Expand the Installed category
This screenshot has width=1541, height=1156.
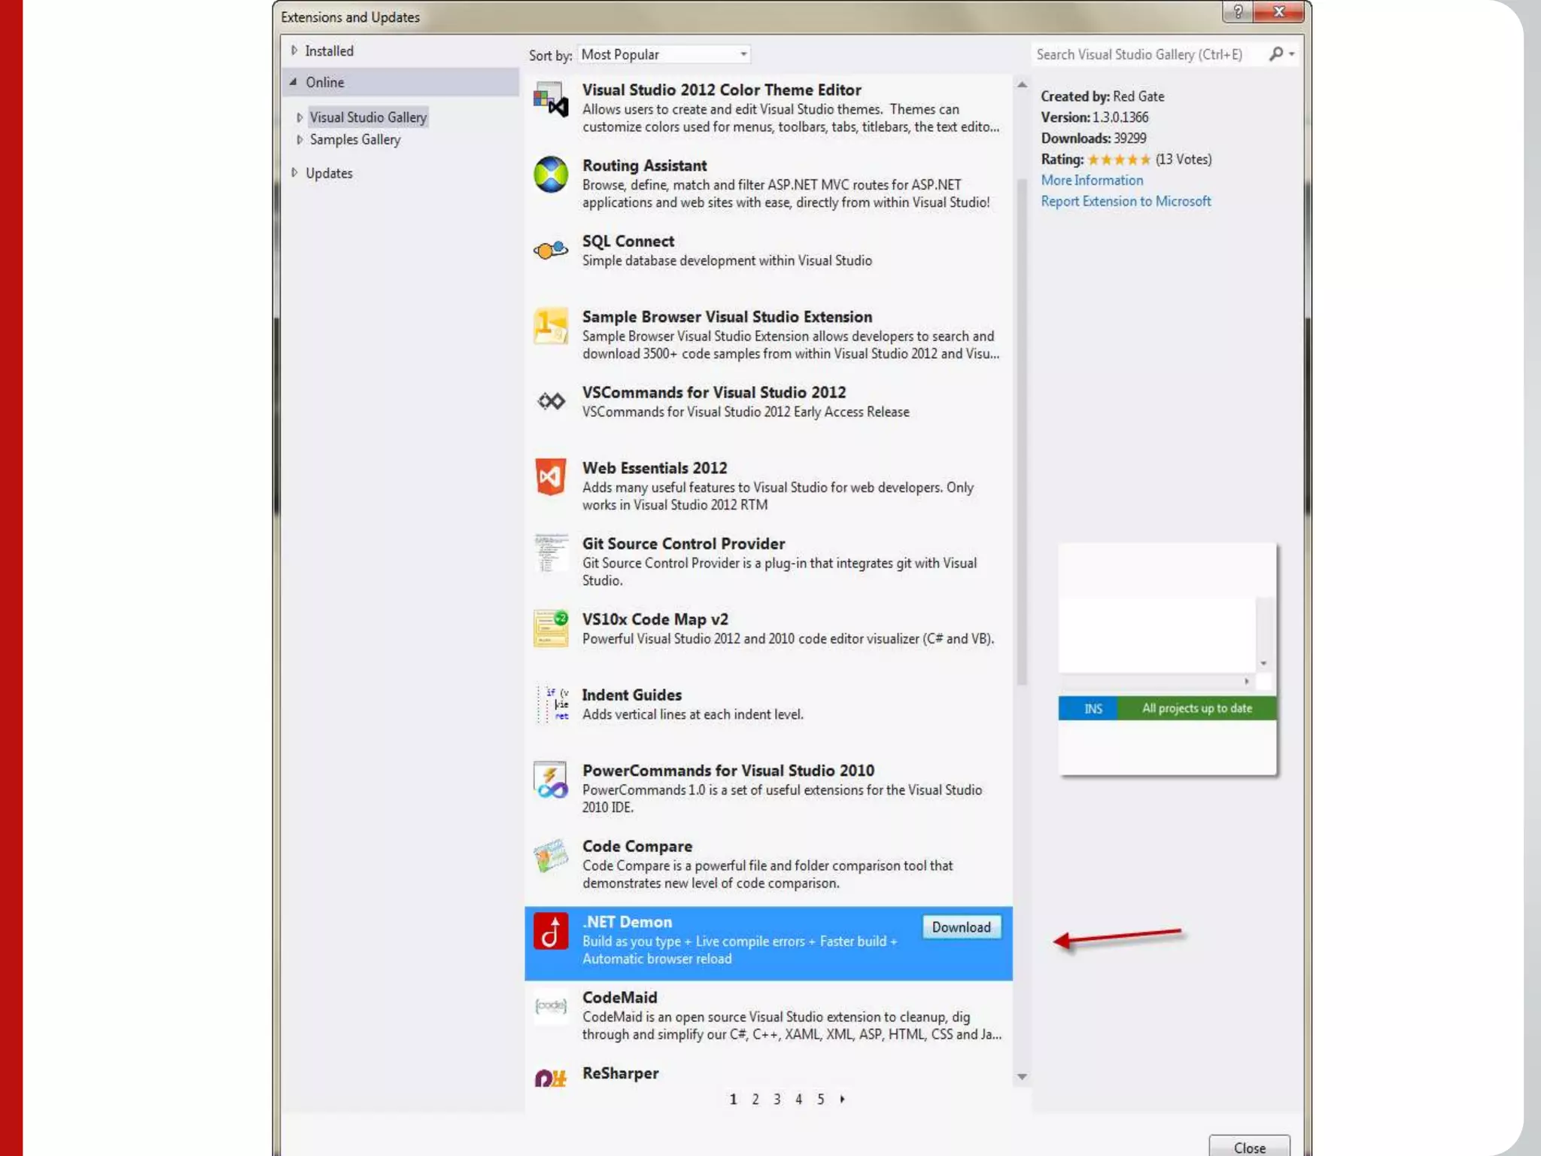coord(294,50)
